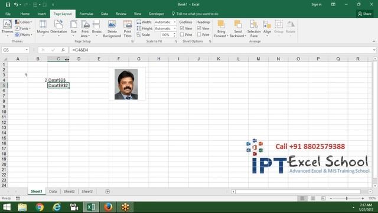
Task: Add a new sheet with plus icon
Action: [107, 192]
